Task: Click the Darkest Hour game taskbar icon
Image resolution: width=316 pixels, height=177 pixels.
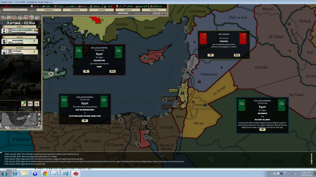Action: point(76,174)
